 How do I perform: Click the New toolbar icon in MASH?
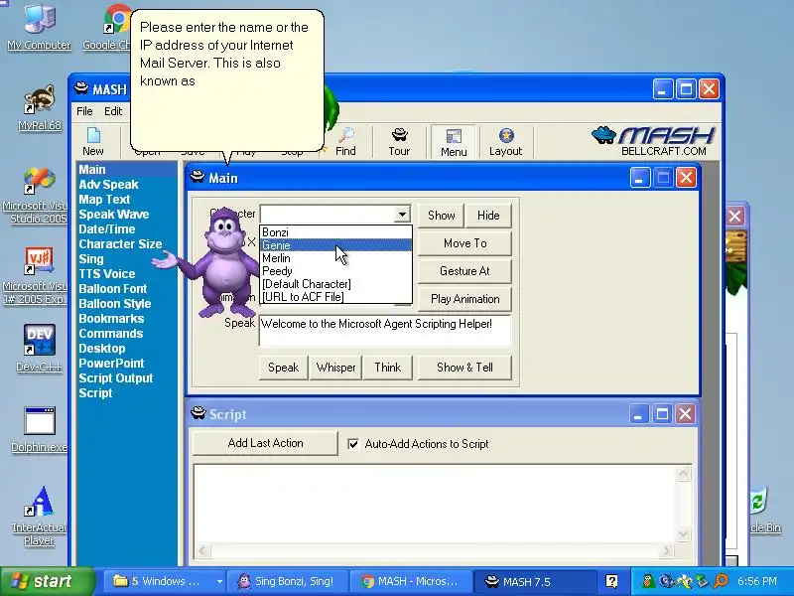[x=93, y=142]
